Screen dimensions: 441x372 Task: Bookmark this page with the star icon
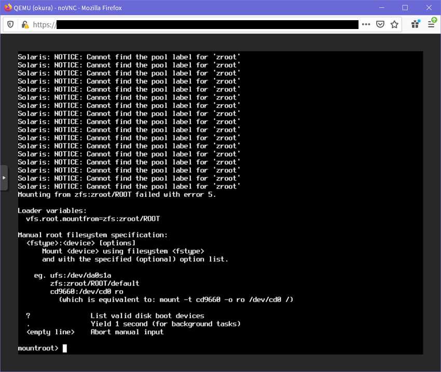click(394, 24)
